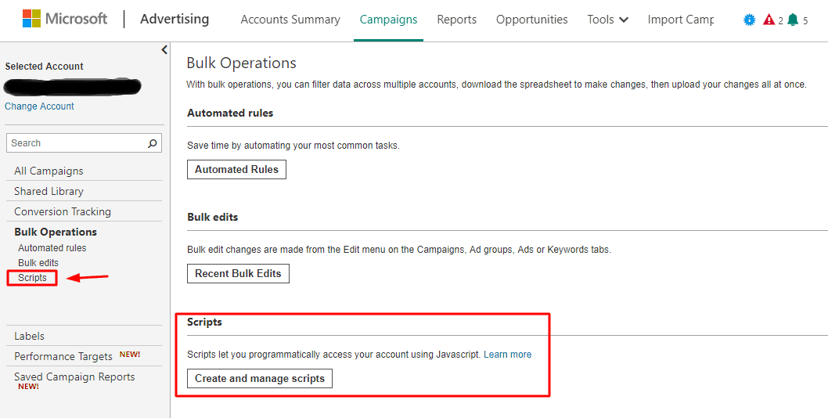Open the Automated rules sidebar sub-item
The height and width of the screenshot is (418, 828).
coord(52,248)
